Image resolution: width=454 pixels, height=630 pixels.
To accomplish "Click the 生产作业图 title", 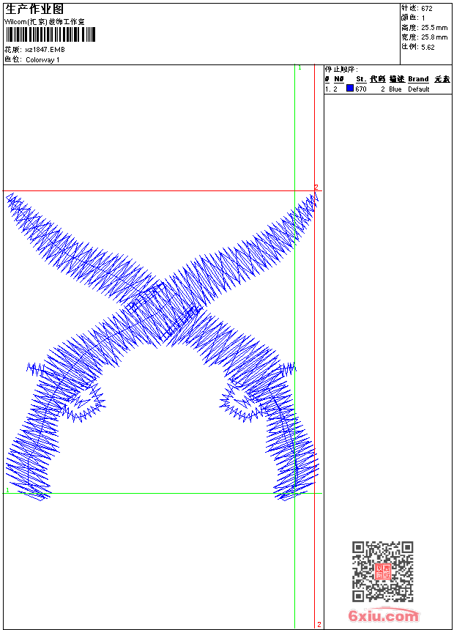I will [34, 9].
